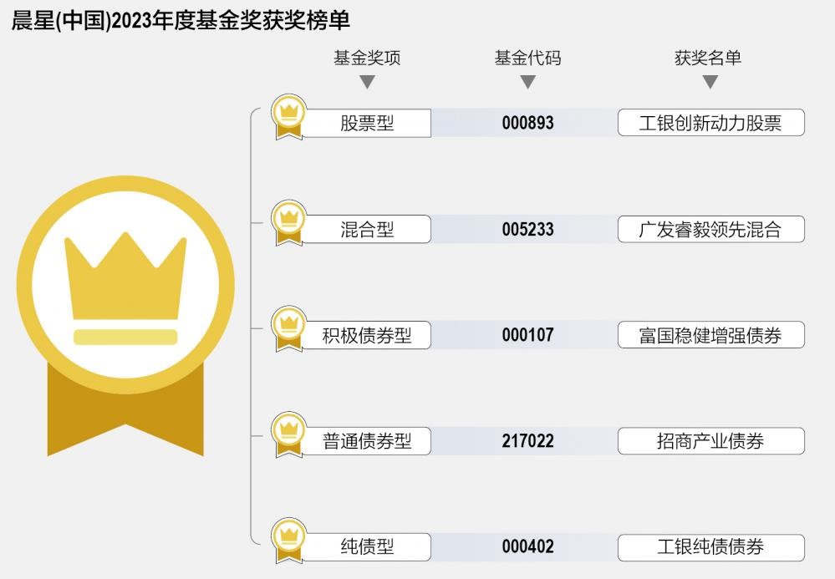Image resolution: width=835 pixels, height=579 pixels.
Task: Click fund code 217022
Action: [x=527, y=440]
